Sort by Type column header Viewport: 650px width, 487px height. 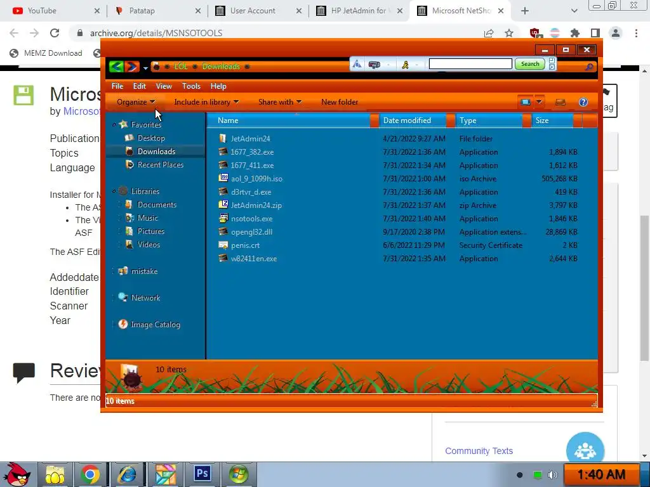[x=489, y=120]
